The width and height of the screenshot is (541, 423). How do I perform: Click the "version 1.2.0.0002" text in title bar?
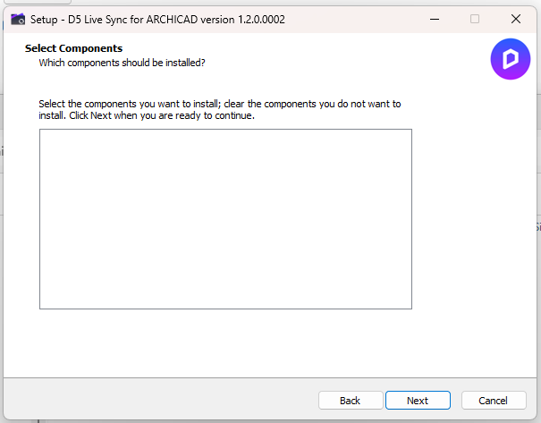(x=243, y=19)
